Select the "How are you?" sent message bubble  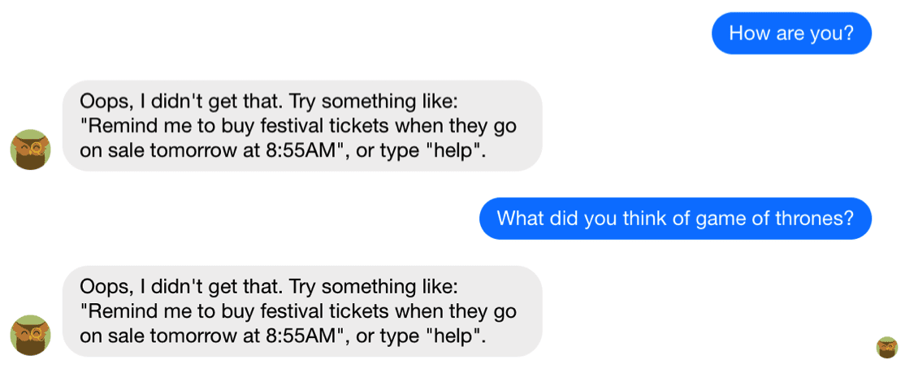pos(791,33)
